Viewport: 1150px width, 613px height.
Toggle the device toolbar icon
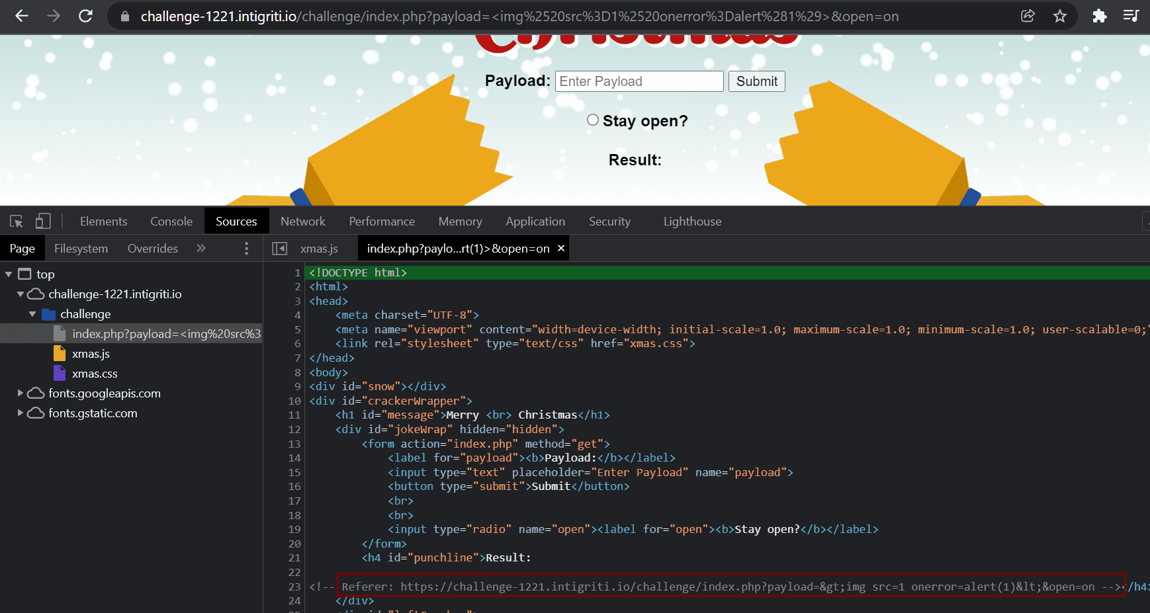click(43, 222)
